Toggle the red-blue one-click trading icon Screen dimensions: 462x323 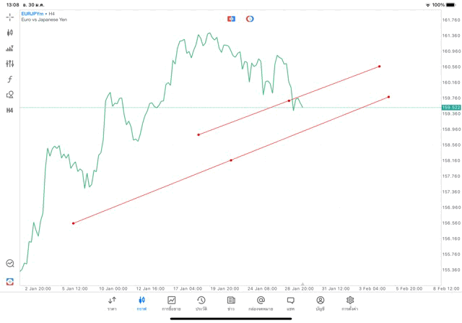232,18
